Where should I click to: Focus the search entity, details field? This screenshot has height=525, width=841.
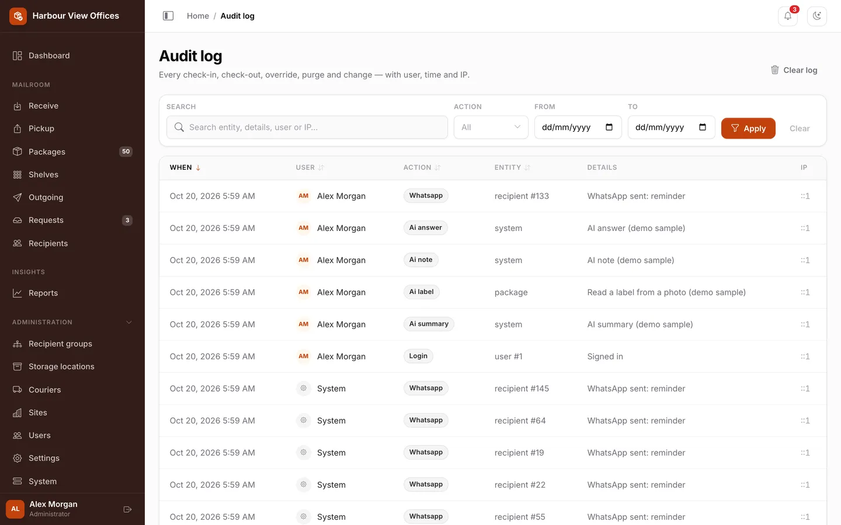click(x=307, y=127)
